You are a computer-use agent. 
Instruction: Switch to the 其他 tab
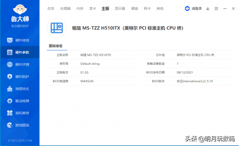(x=160, y=8)
